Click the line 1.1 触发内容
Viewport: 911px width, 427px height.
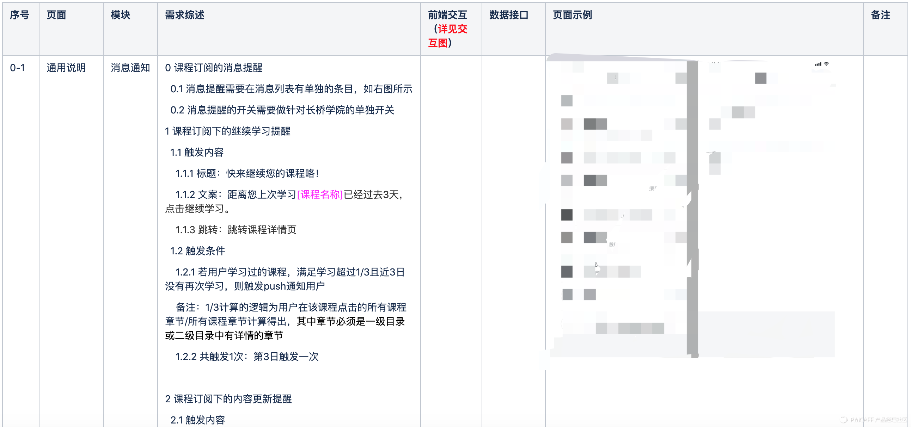point(197,152)
